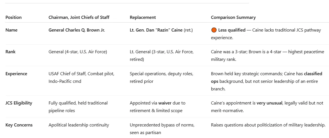Click the bold very unusual text
Viewport: 329px width, 138px height.
pos(269,103)
